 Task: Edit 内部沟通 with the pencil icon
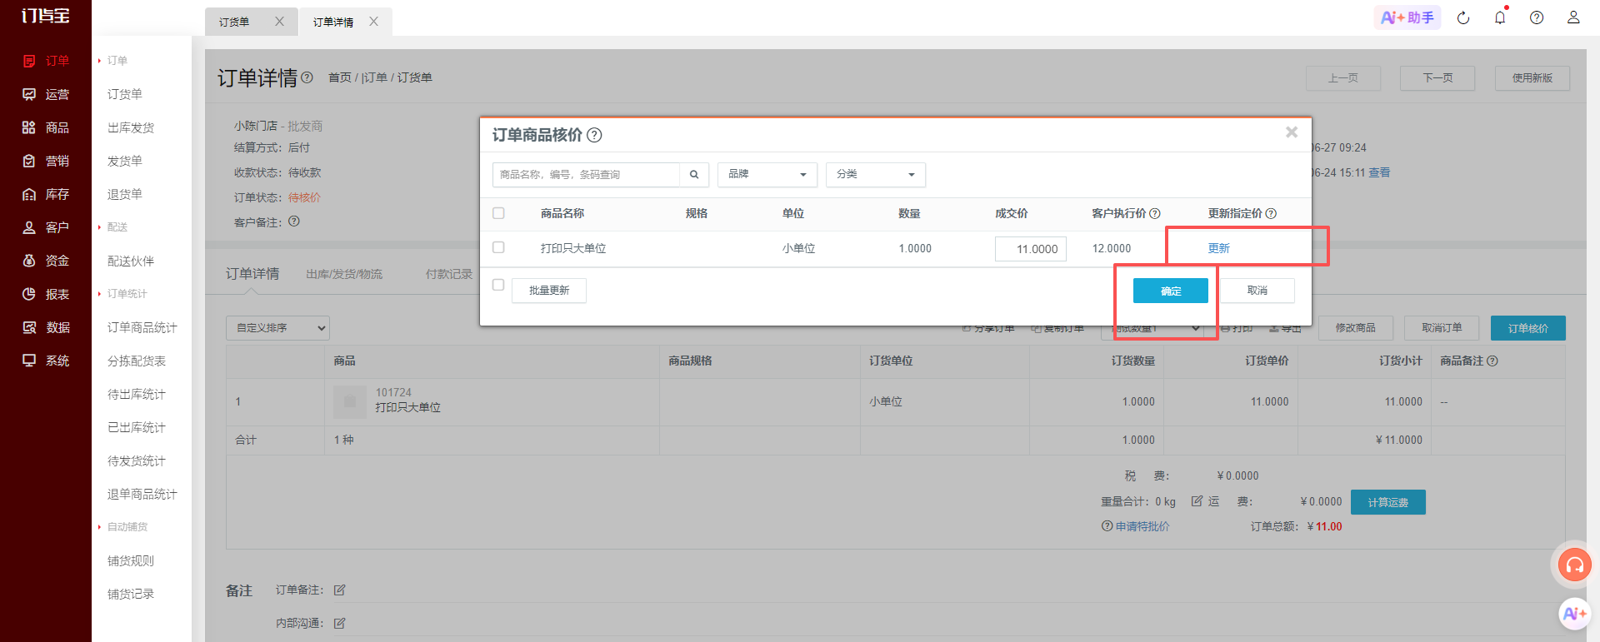(339, 624)
